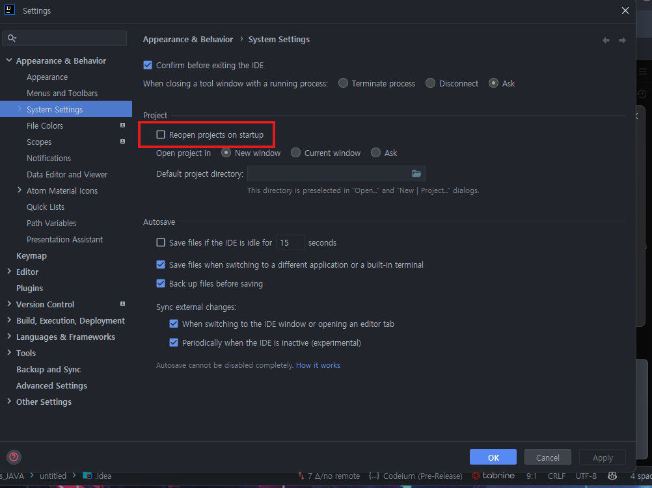The image size is (652, 488).
Task: Select New window for opening projects
Action: (226, 153)
